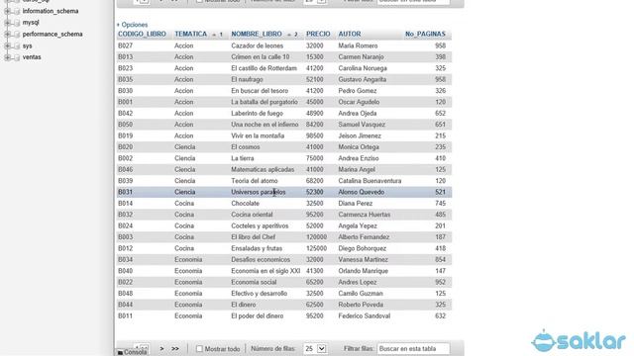Click the information_schema database icon
This screenshot has width=634, height=356.
(x=17, y=11)
